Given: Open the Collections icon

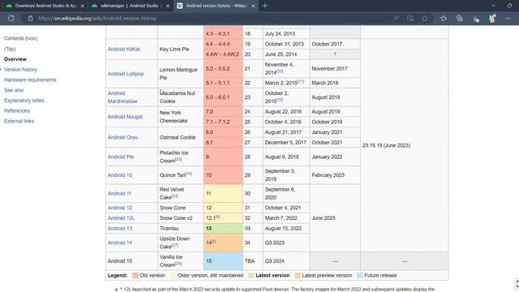Looking at the screenshot, I should pyautogui.click(x=460, y=19).
